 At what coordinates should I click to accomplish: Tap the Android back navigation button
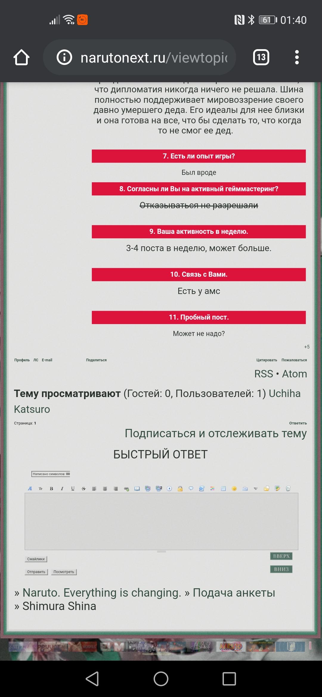[x=92, y=679]
